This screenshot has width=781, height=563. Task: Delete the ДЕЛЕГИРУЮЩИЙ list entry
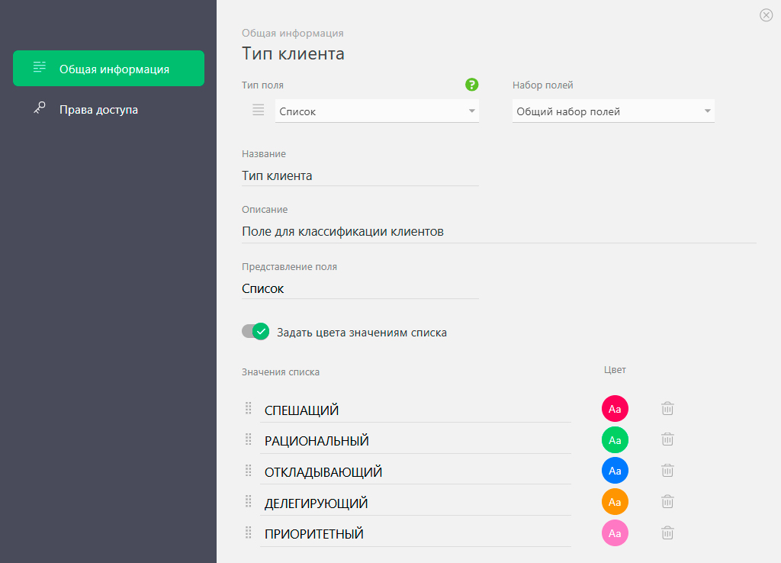[667, 501]
